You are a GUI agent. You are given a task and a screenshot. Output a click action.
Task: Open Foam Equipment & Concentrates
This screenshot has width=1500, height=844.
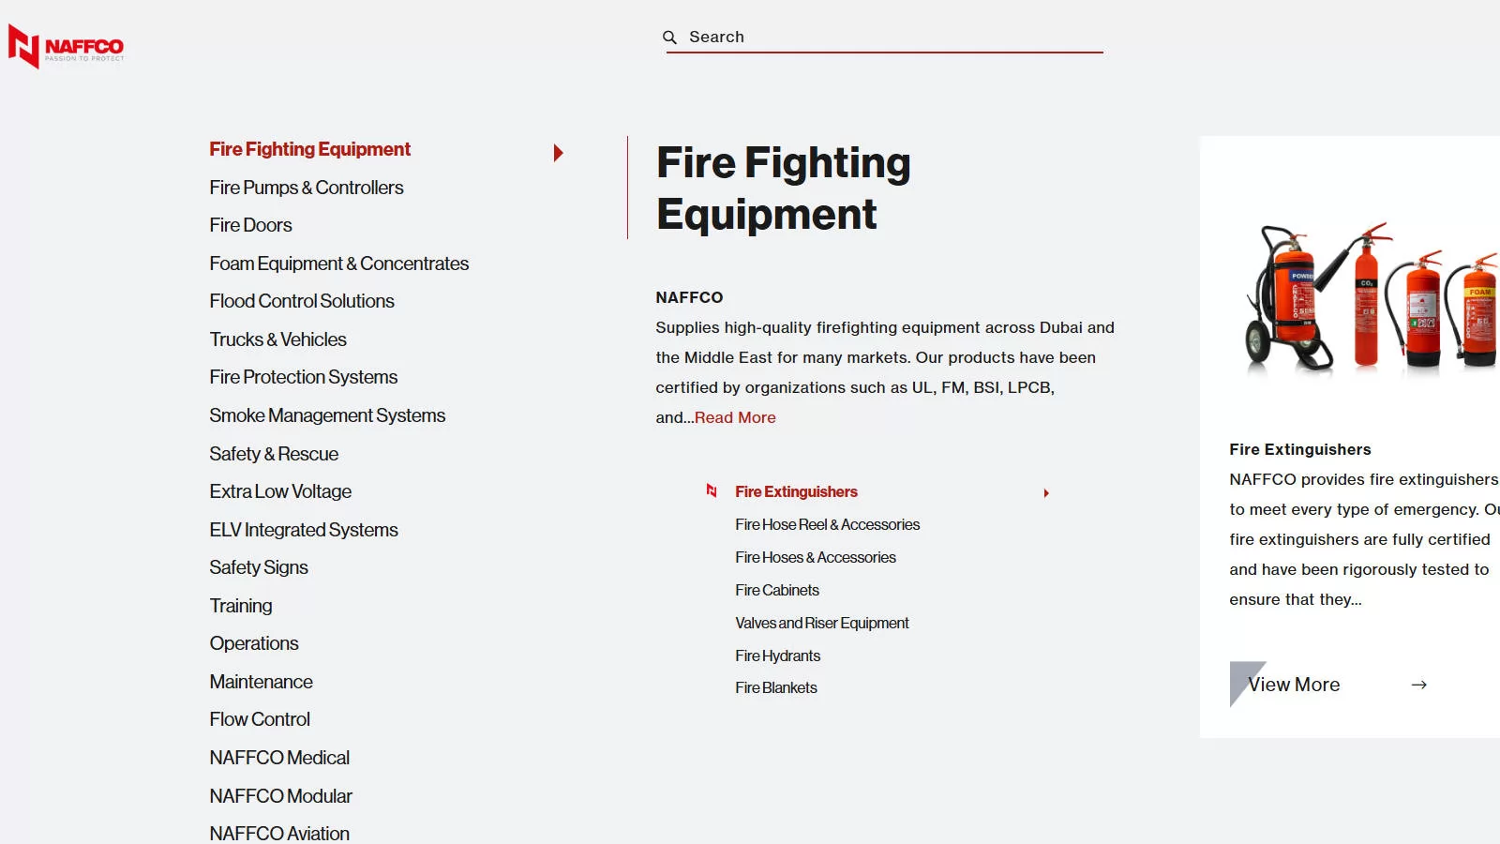[x=338, y=264]
